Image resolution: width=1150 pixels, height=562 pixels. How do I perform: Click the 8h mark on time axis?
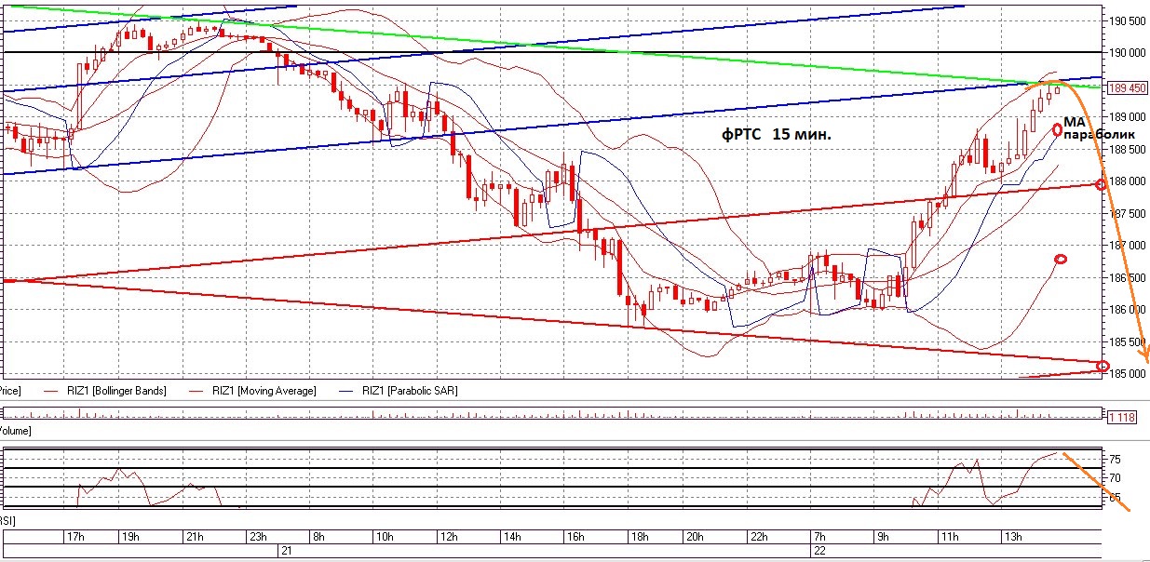coord(318,537)
